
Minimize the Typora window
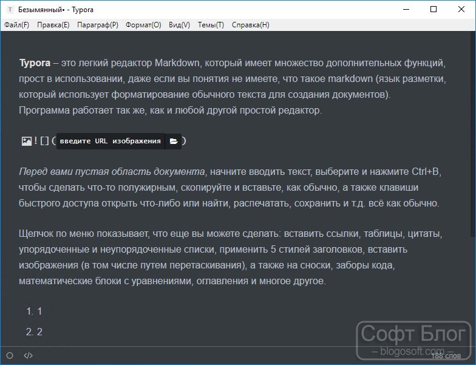click(406, 10)
